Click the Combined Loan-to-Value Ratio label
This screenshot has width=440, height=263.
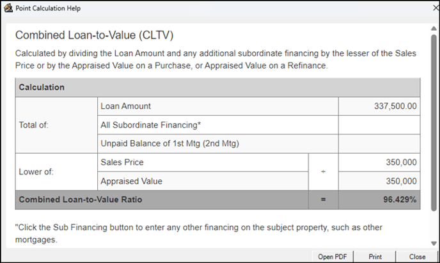click(81, 200)
